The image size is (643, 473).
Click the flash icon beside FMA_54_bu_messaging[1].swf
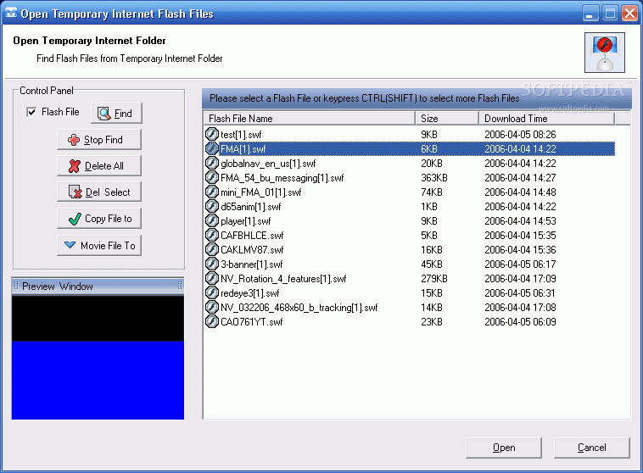point(211,177)
